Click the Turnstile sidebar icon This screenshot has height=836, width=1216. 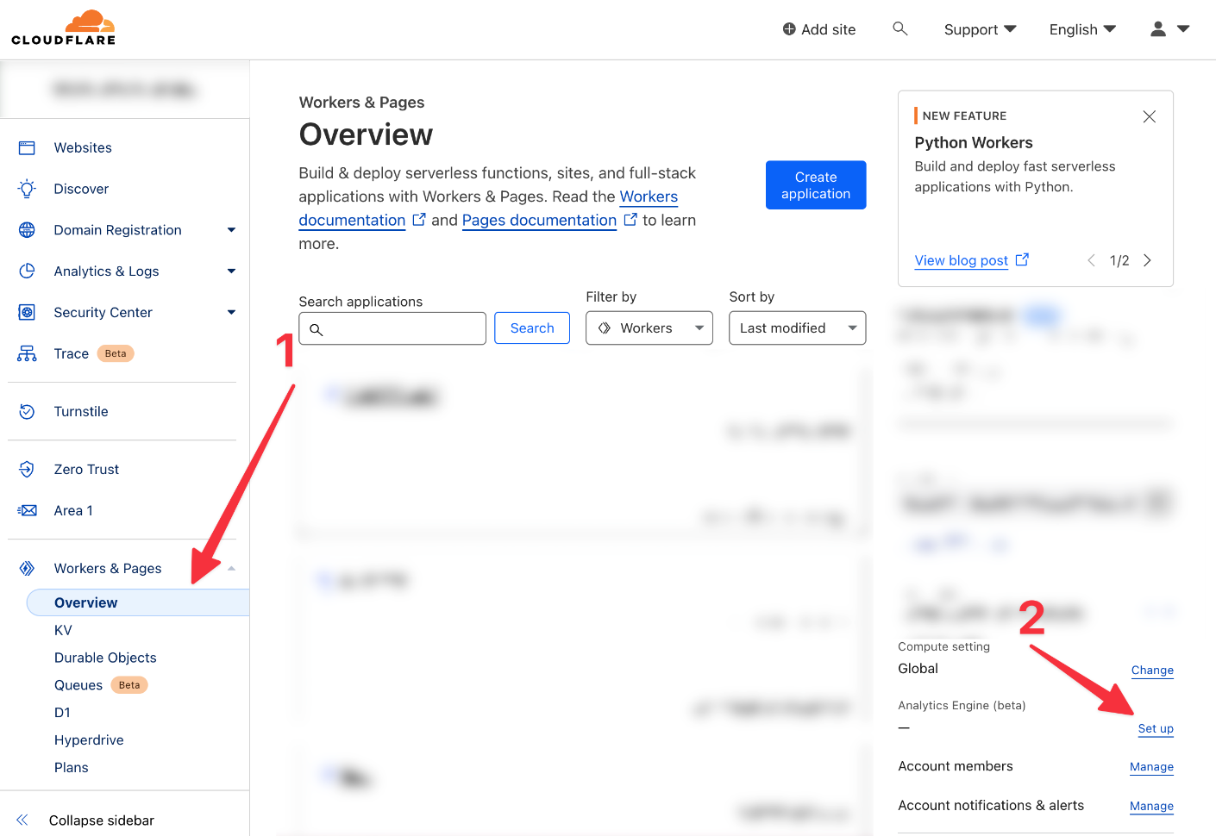27,412
